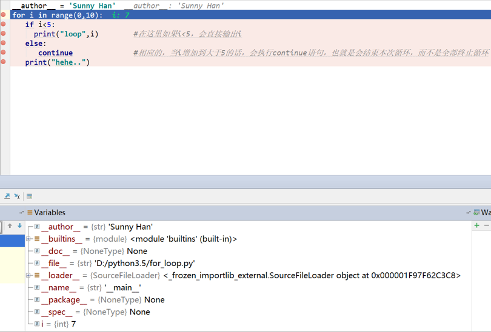Select the blue highlighted frame in Frames list

[12, 241]
